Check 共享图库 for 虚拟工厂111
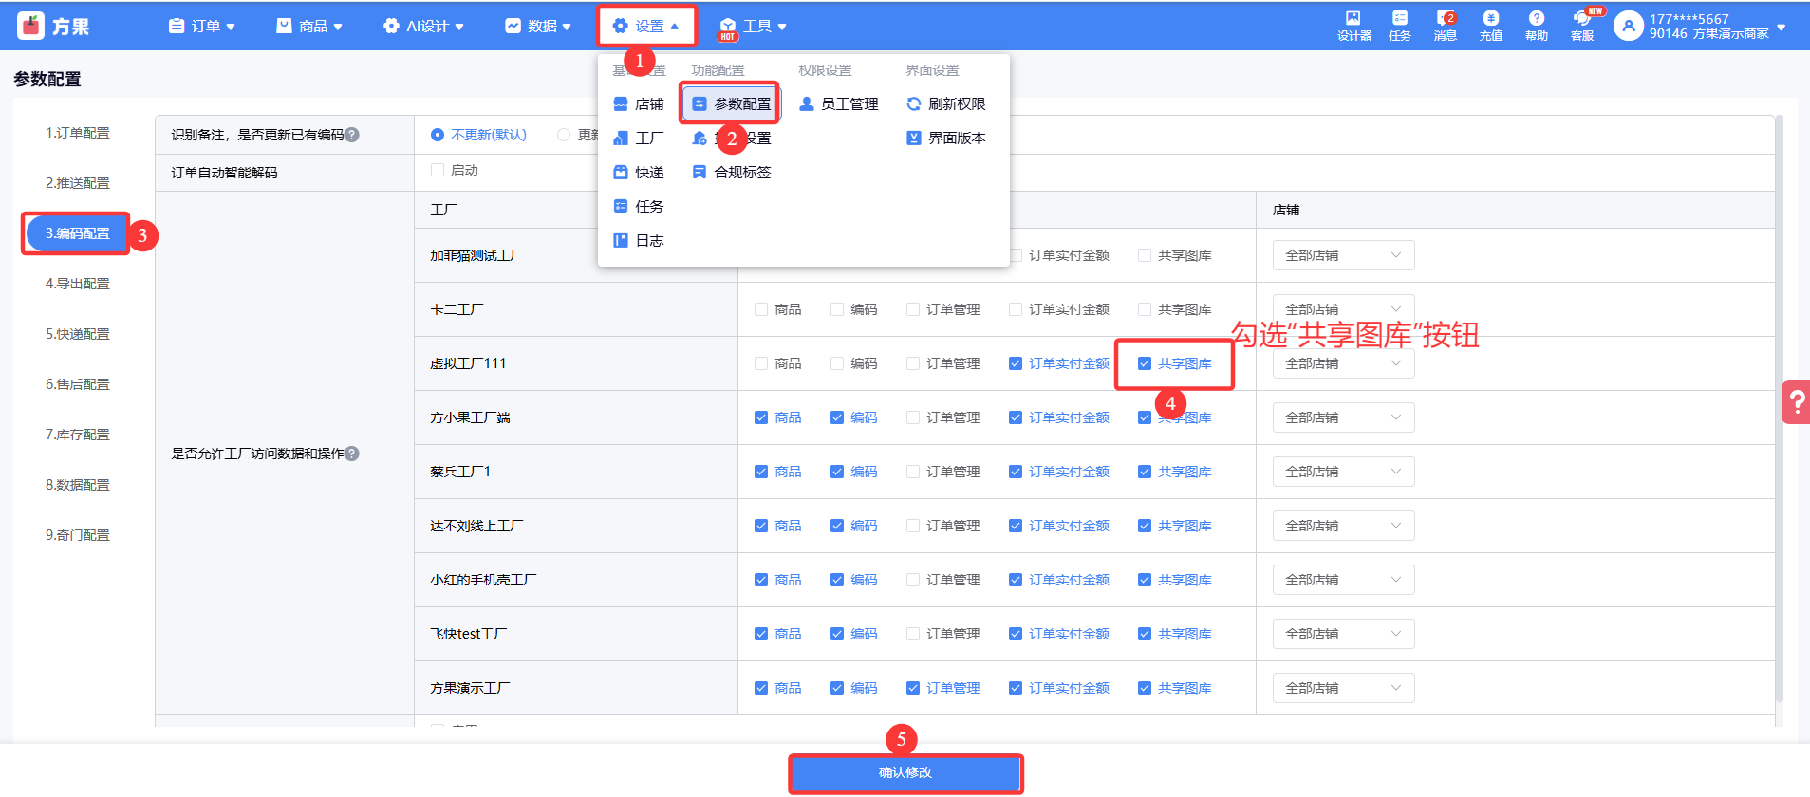Viewport: 1810px width, 797px height. pos(1145,363)
